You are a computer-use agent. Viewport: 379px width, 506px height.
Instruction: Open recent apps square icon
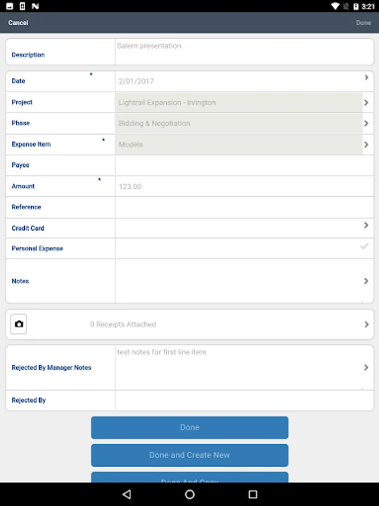point(253,494)
